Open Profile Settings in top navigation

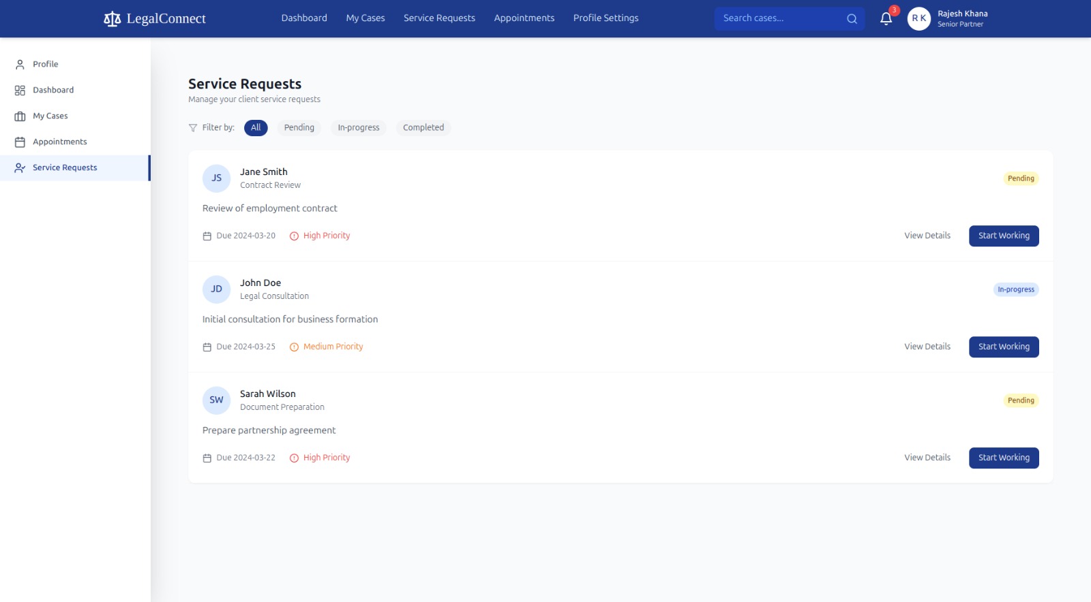[x=606, y=18]
